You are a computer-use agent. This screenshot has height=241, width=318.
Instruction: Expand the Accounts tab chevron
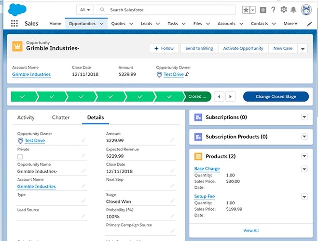pyautogui.click(x=241, y=24)
